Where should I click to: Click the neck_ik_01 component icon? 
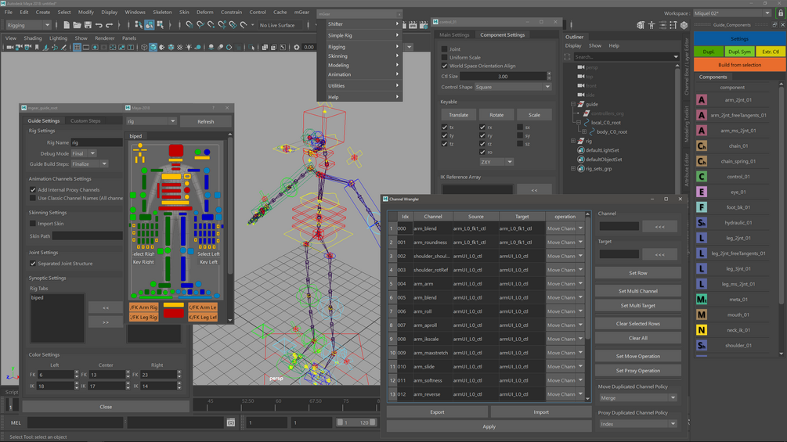[702, 330]
